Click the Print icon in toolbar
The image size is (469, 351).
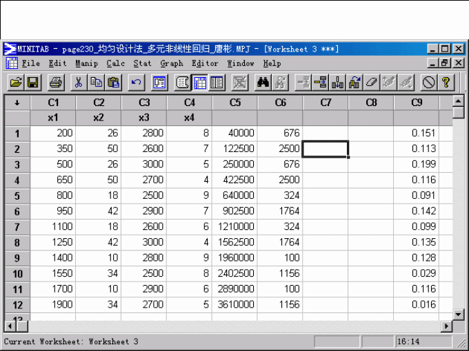[x=57, y=83]
